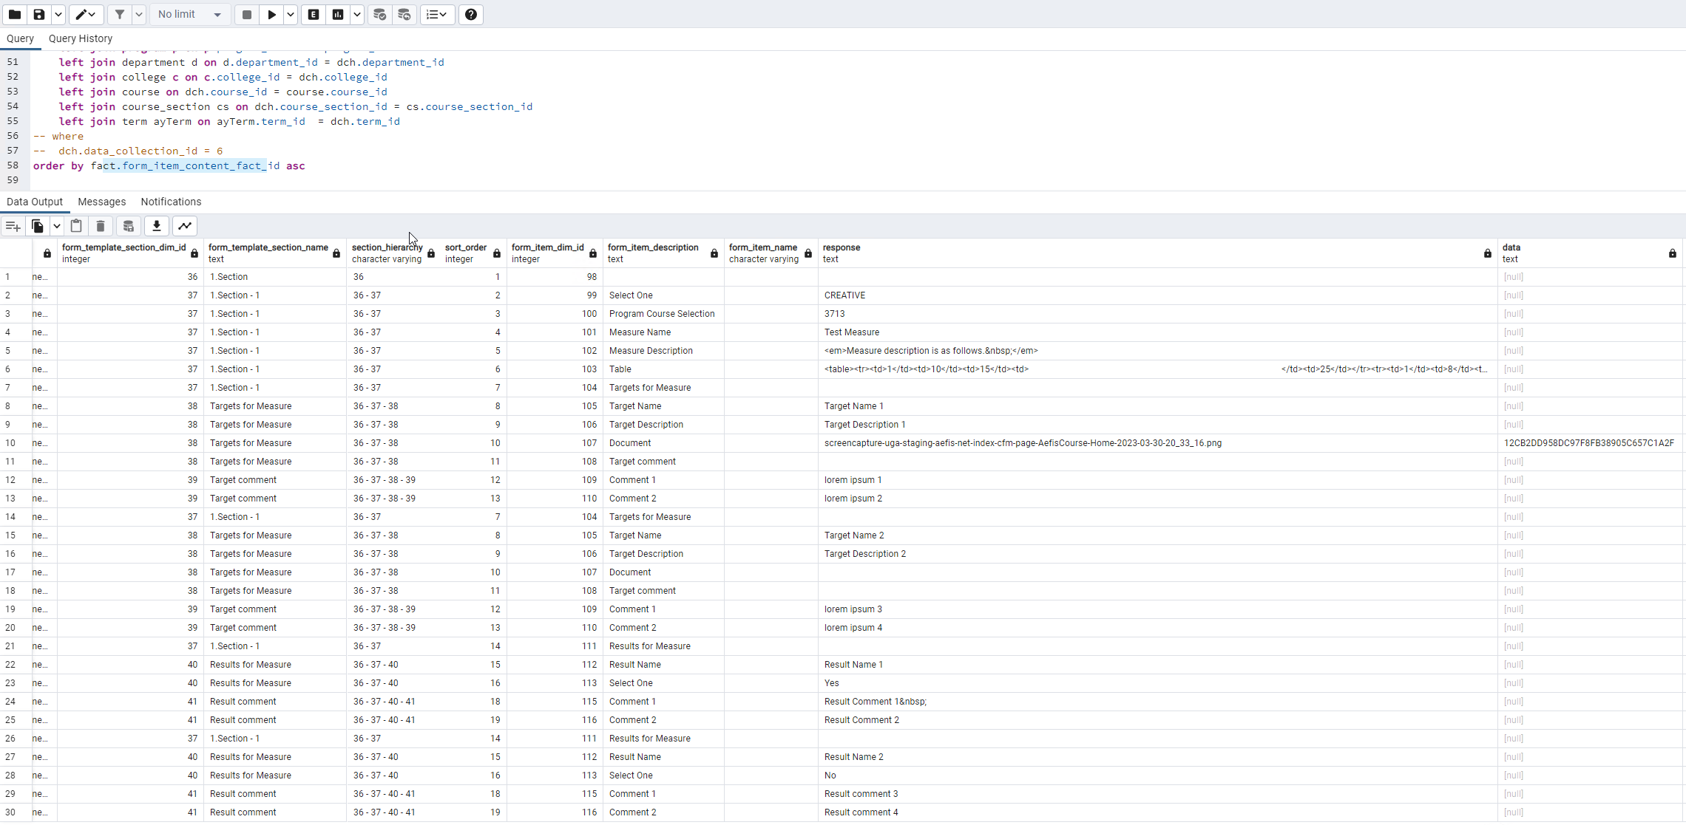Expand the Copy options dropdown arrow
Screen dimensions: 1686x825
tap(56, 226)
